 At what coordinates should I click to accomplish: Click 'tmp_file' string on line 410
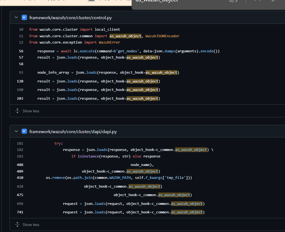tap(175, 177)
